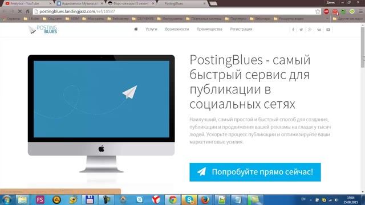Screen dimensions: 365x205
Task: Launch the FS app from the taskbar
Action: point(40,200)
